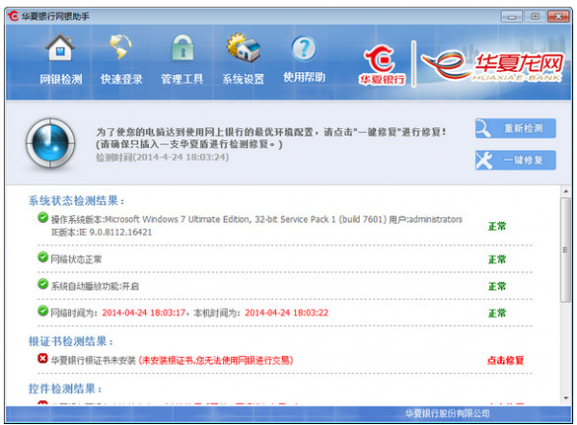The width and height of the screenshot is (577, 425).
Task: Click green check beside 操作系统版本 row
Action: 42,217
